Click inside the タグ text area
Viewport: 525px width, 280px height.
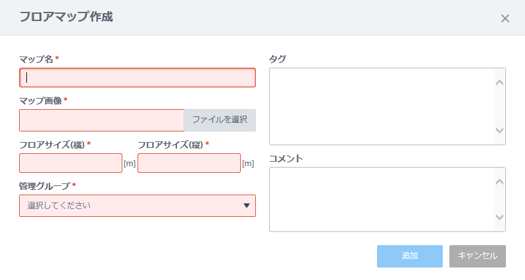(x=382, y=106)
